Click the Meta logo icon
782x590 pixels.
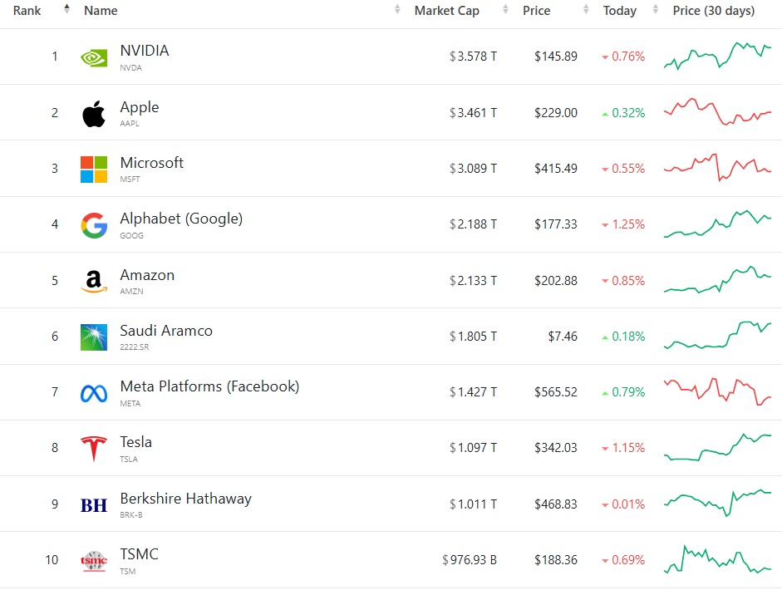point(93,393)
